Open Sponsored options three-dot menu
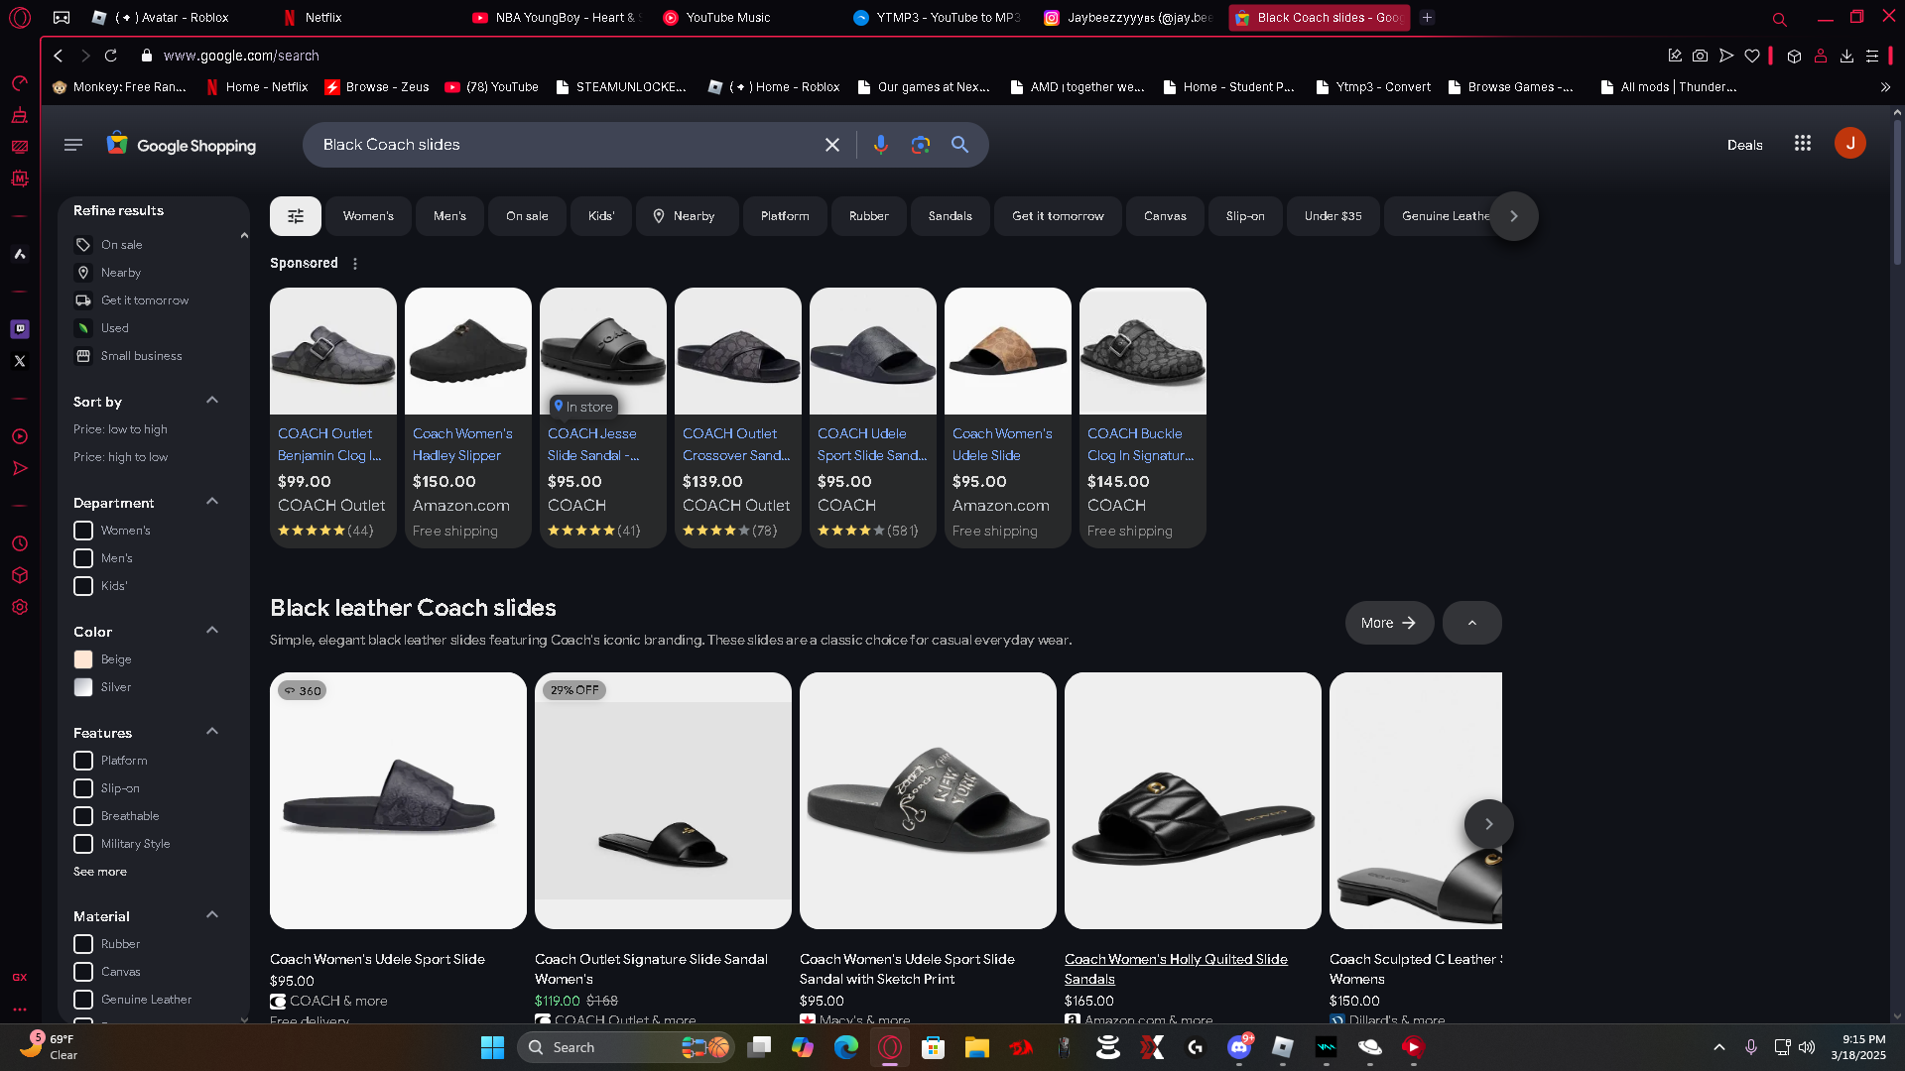Screen dimensions: 1905x1071 [x=355, y=264]
